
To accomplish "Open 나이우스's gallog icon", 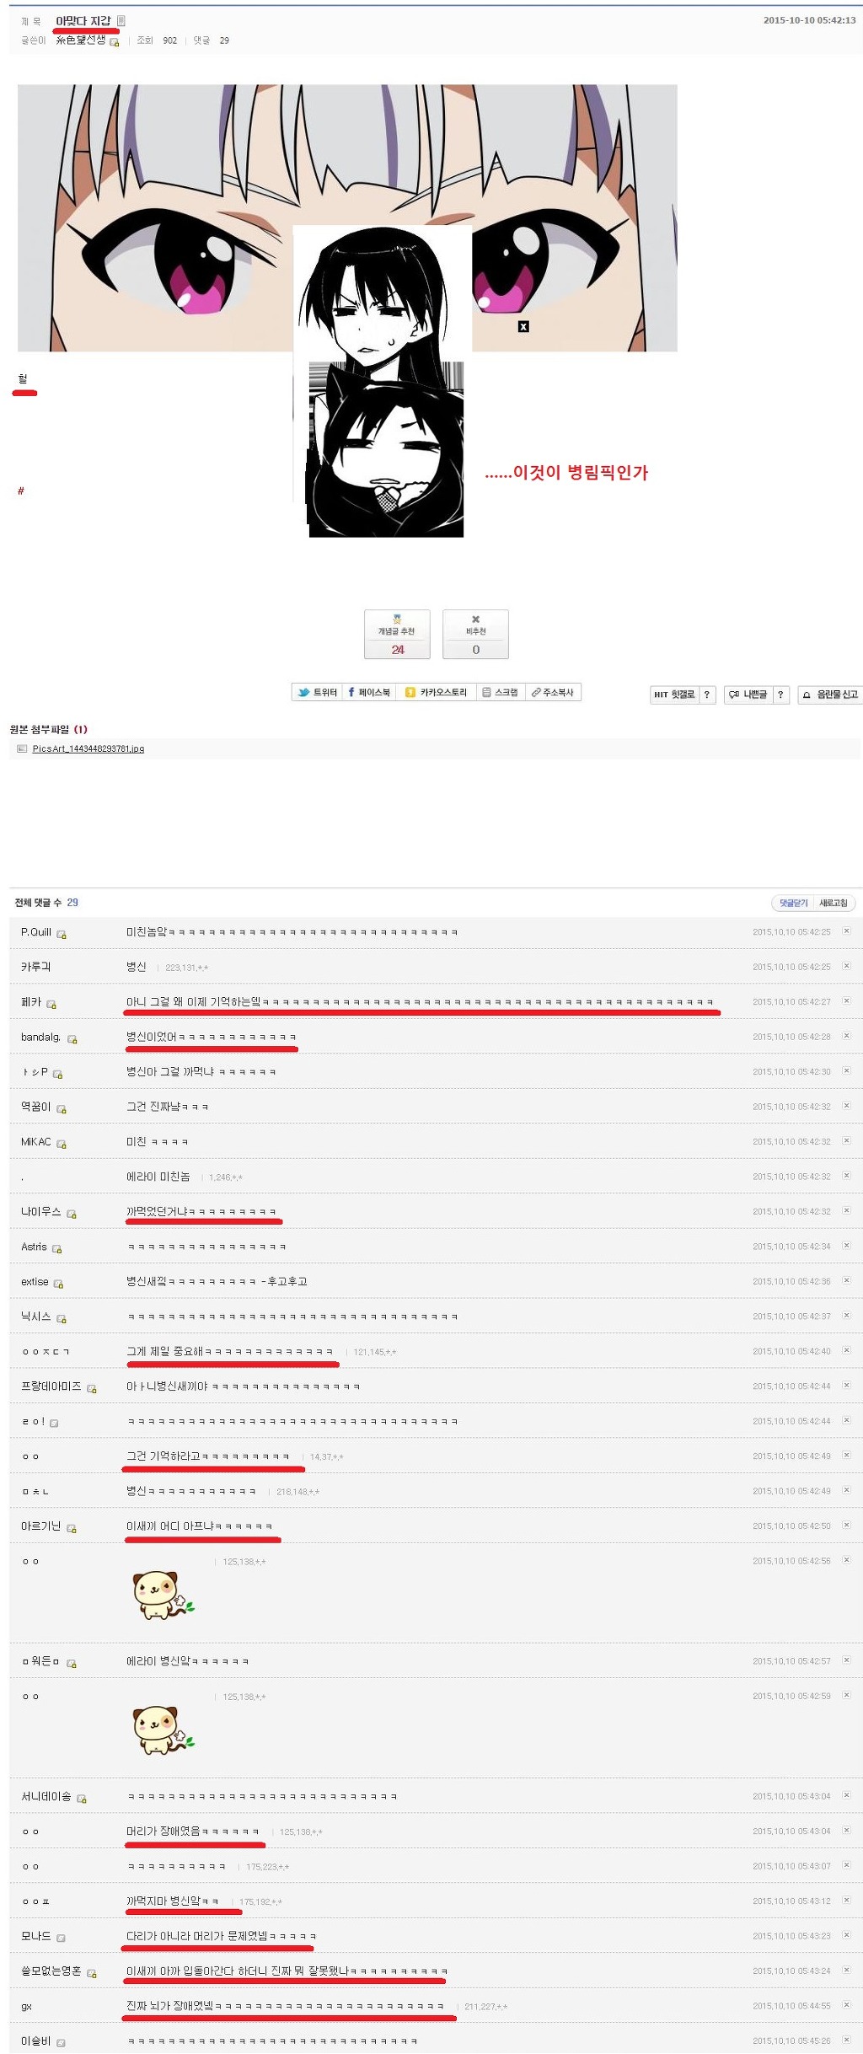I will point(72,1214).
